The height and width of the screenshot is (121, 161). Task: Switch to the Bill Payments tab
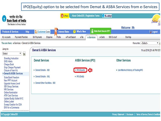37,37
